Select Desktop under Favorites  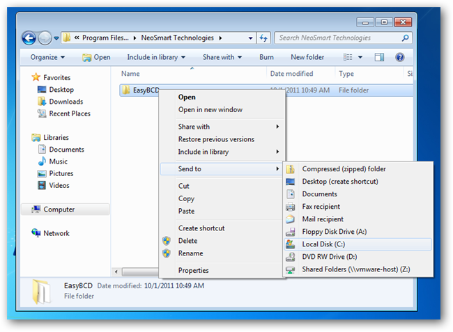point(56,90)
